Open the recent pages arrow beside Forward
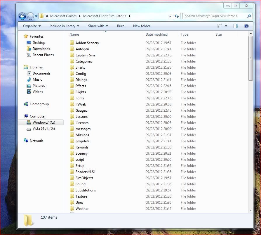The width and height of the screenshot is (261, 235). tap(36, 16)
